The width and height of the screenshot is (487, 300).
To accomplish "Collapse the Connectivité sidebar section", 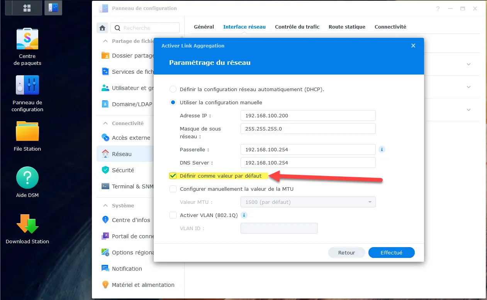I will tap(105, 124).
